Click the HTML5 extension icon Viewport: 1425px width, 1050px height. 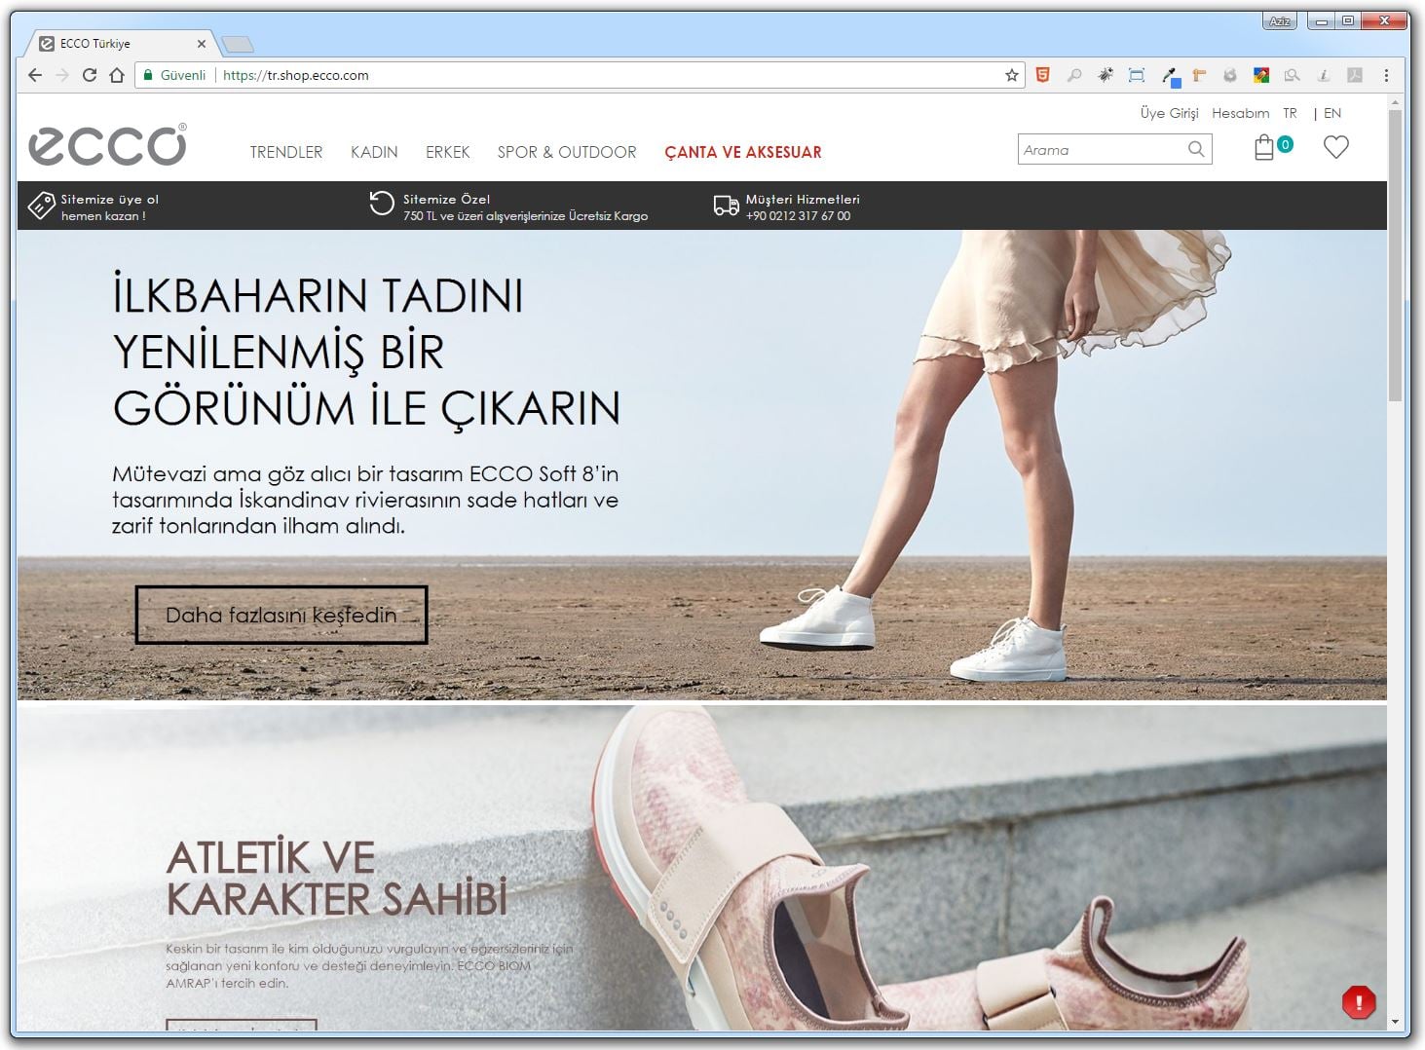click(1042, 75)
